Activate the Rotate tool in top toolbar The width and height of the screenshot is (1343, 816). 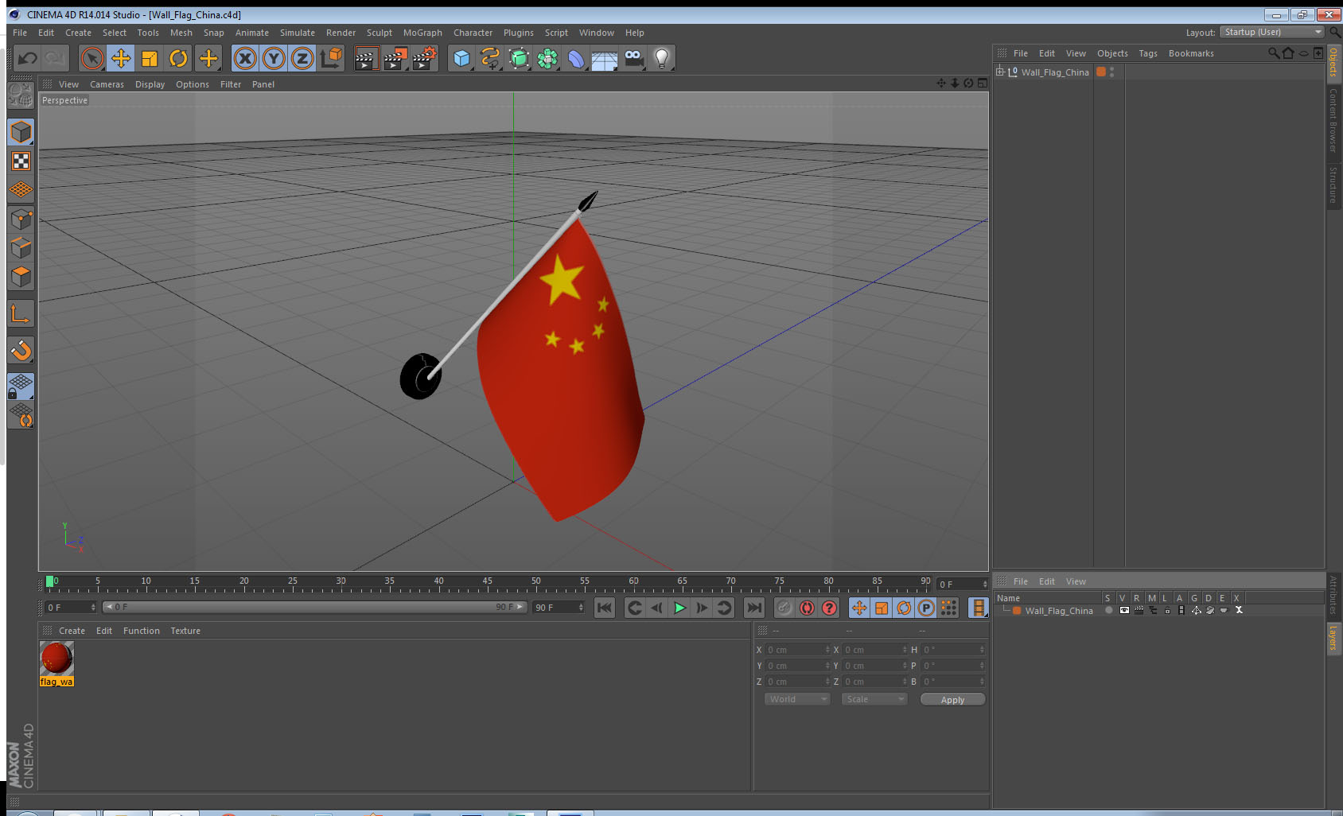(178, 58)
